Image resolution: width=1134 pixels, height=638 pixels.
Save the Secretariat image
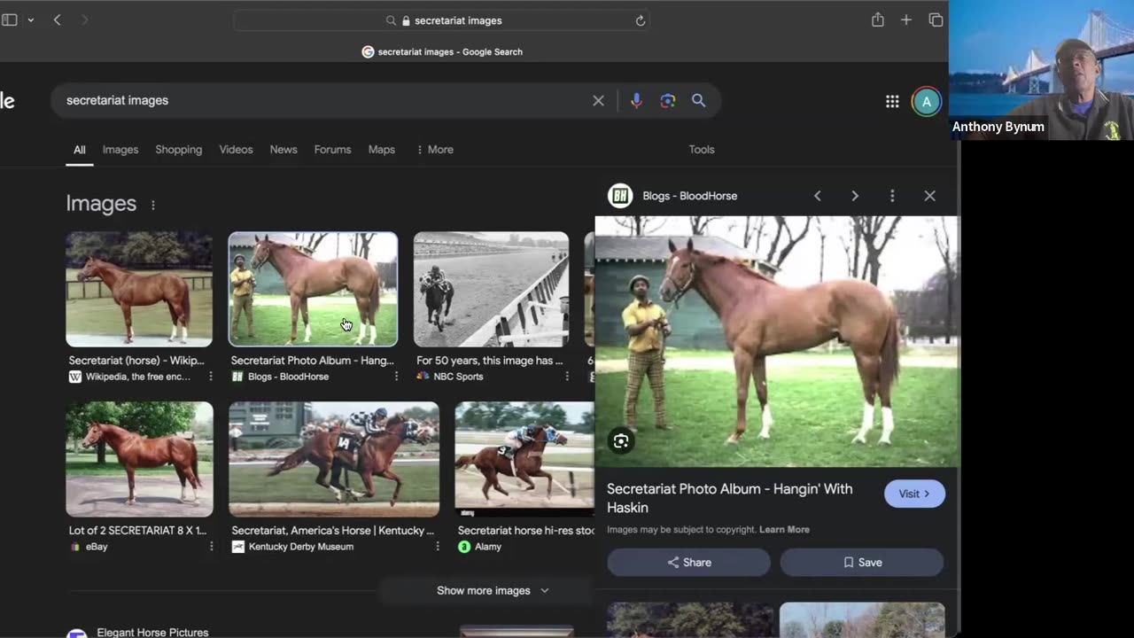tap(861, 563)
